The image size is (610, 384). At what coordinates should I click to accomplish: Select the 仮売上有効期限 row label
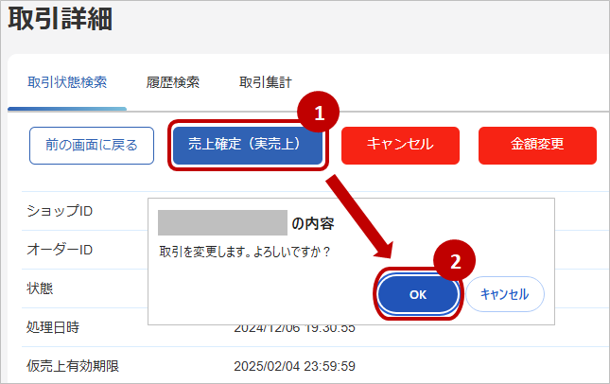73,366
